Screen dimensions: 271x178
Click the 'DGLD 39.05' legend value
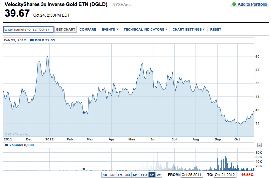click(x=45, y=40)
